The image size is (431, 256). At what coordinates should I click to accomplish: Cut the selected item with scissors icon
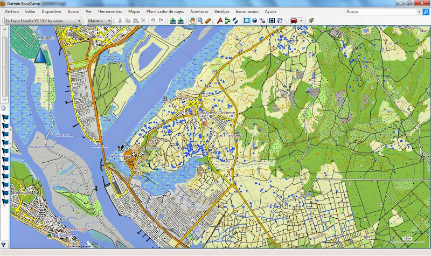pyautogui.click(x=120, y=20)
